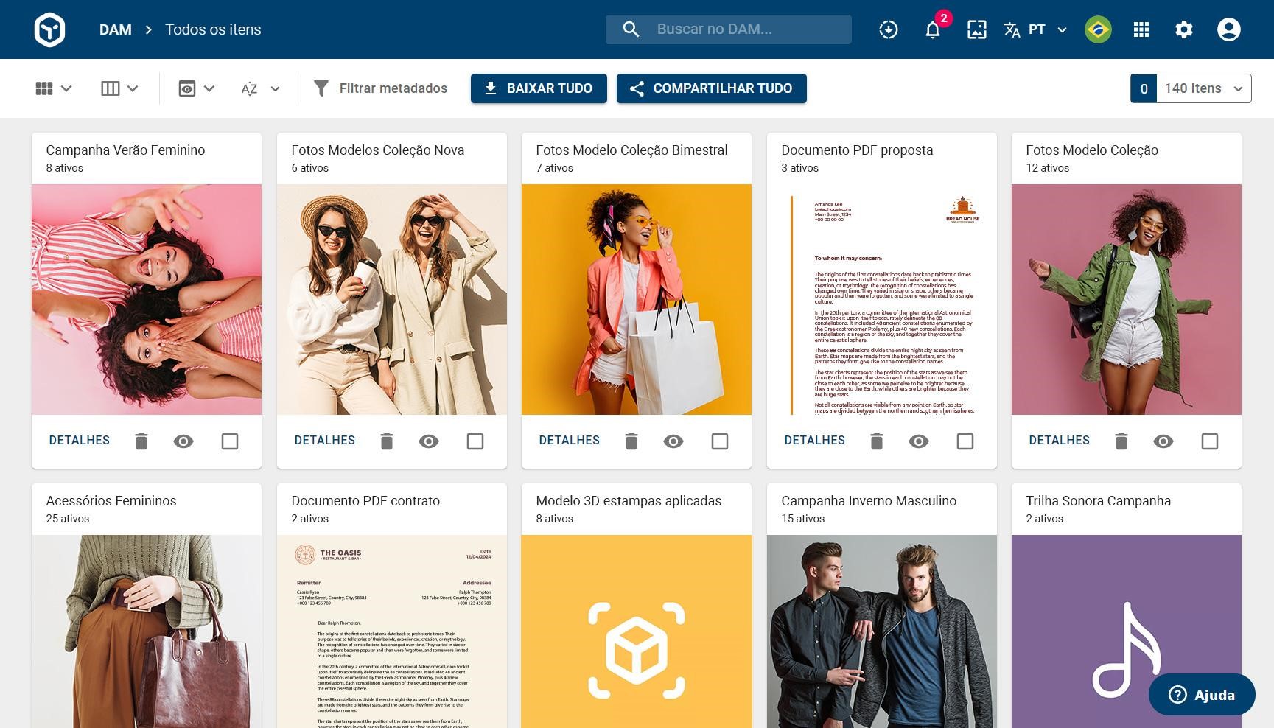The height and width of the screenshot is (728, 1274).
Task: Open the Modelo 3D estampas aplicadas thumbnail
Action: (x=637, y=631)
